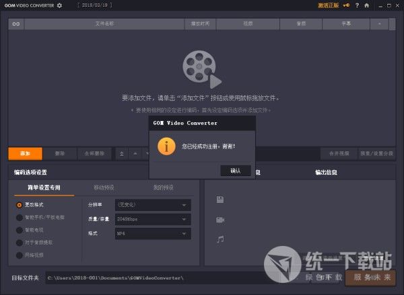Open the 质量/容量 bitrate dropdown
This screenshot has height=295, width=404.
tap(152, 219)
